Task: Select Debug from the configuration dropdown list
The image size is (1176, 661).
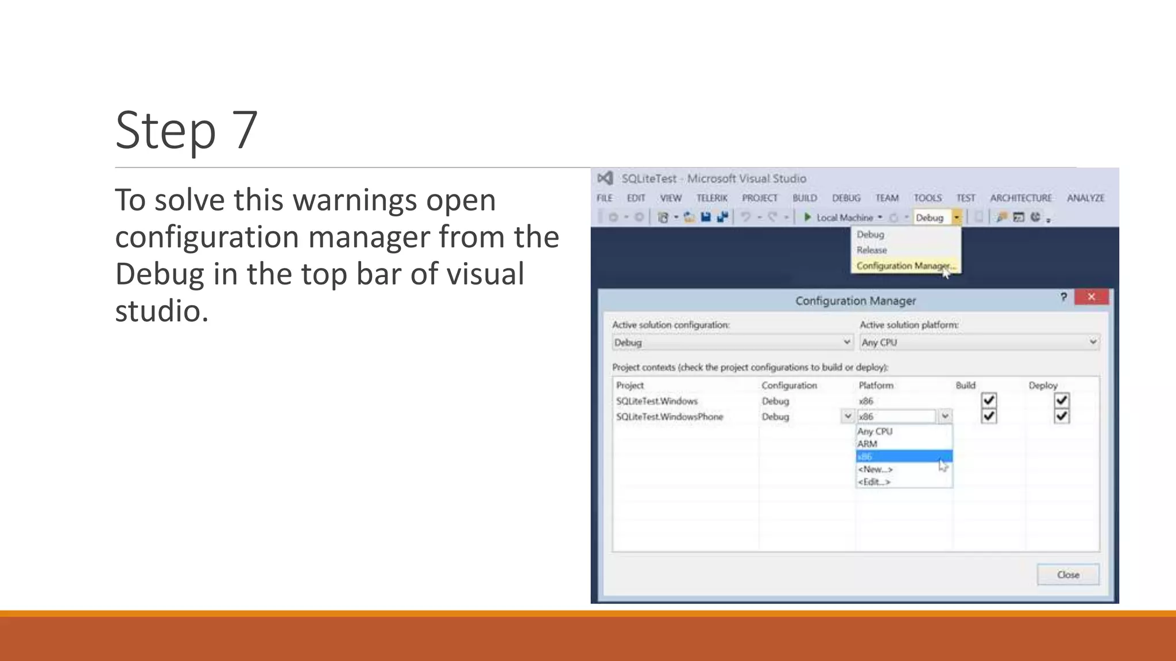Action: tap(906, 234)
